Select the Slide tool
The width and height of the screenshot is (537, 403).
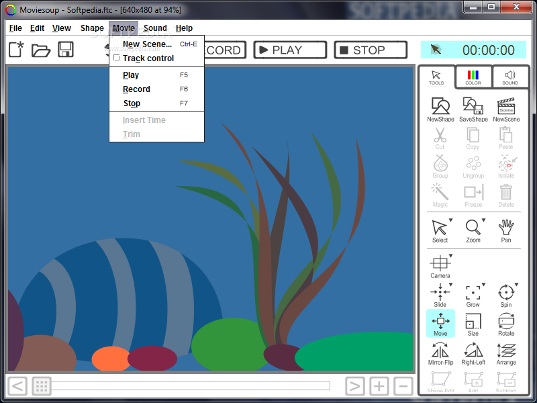[440, 296]
